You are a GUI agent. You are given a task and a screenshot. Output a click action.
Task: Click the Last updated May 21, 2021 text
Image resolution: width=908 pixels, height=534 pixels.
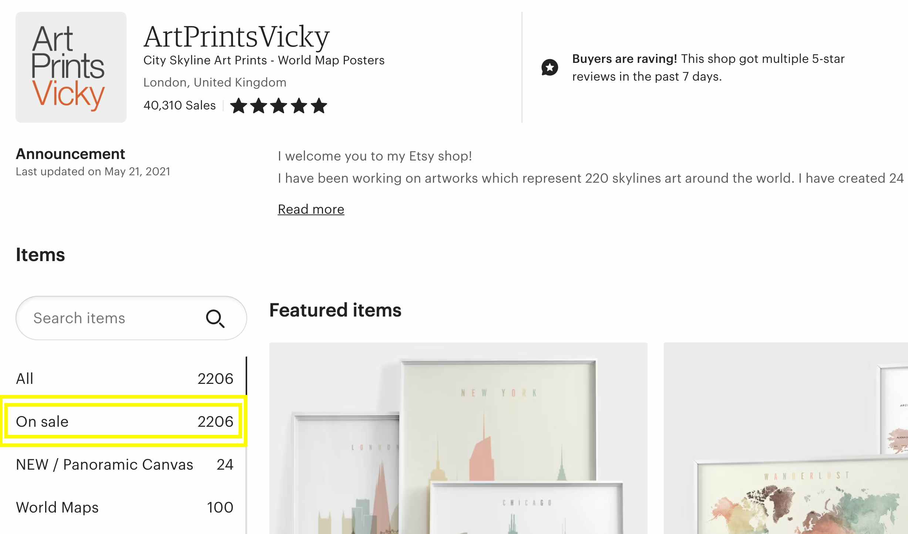(x=93, y=172)
